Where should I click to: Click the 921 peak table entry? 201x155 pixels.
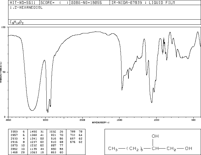(57, 135)
